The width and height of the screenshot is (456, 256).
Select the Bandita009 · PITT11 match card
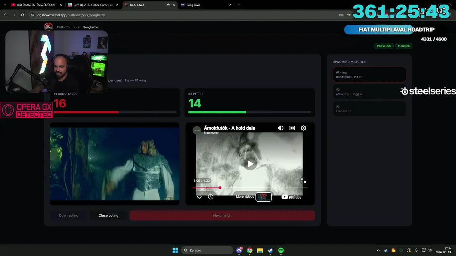pos(369,75)
